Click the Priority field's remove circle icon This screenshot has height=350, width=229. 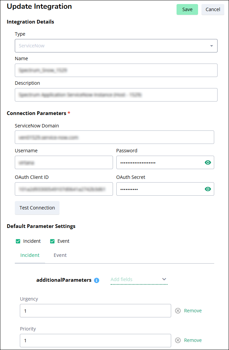pos(178,340)
